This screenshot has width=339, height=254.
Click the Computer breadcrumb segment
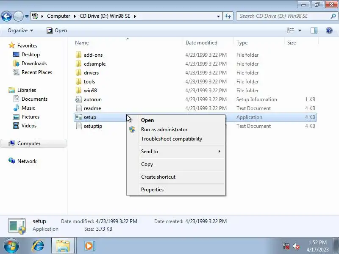pos(58,16)
